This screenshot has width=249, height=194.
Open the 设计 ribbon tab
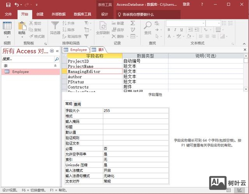pyautogui.click(x=104, y=14)
